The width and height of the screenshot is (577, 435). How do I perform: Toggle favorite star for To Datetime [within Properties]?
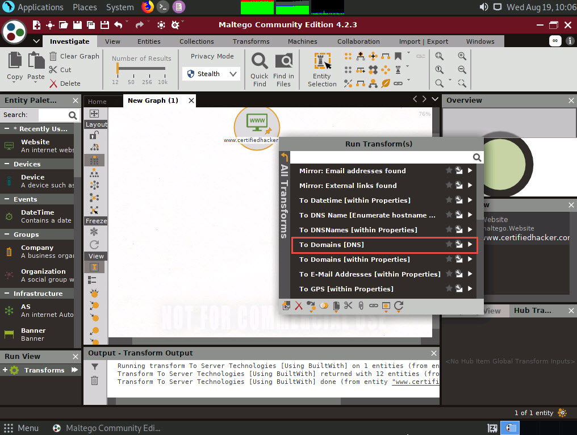click(449, 200)
